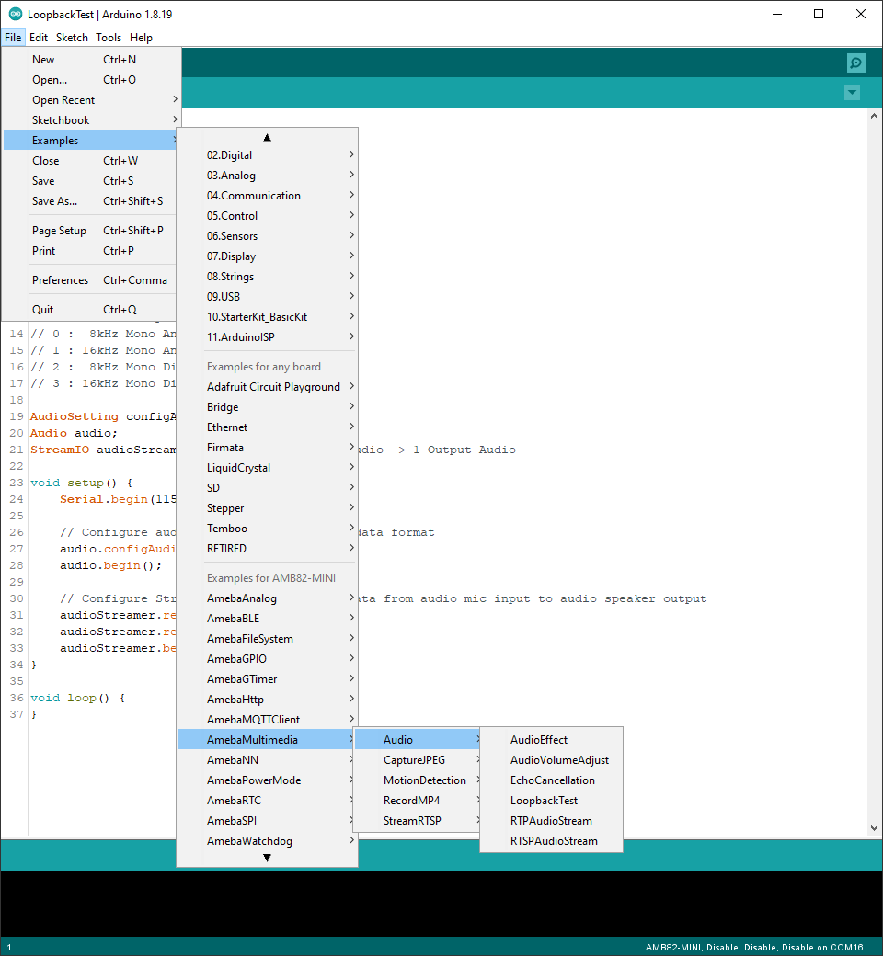883x956 pixels.
Task: Select the AudioEffect example
Action: (x=539, y=740)
